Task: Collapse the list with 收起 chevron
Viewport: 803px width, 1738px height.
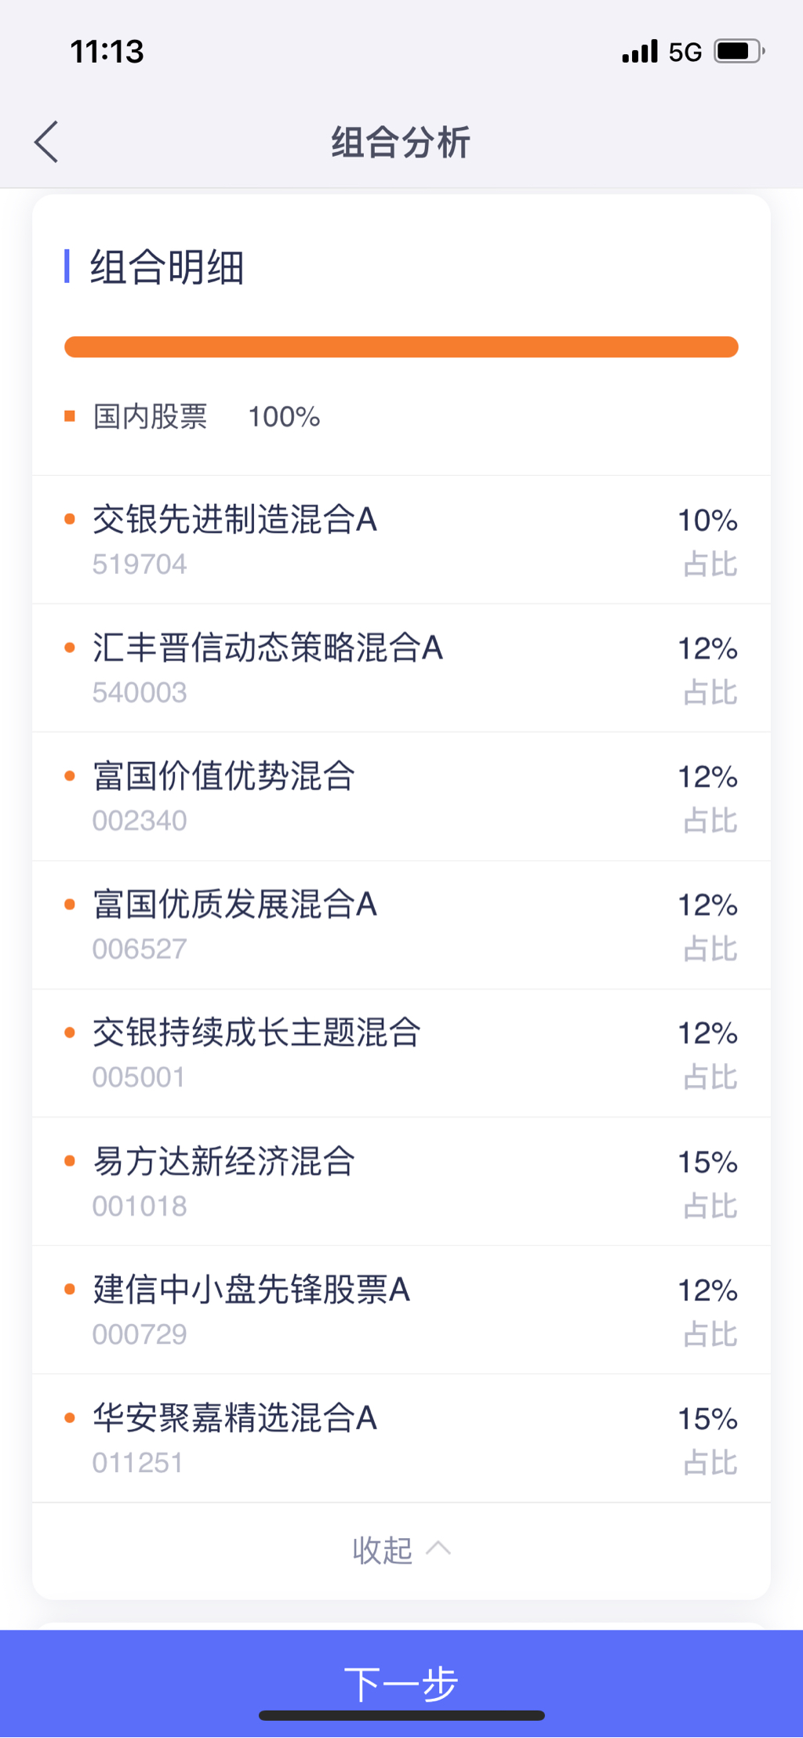Action: tap(401, 1550)
